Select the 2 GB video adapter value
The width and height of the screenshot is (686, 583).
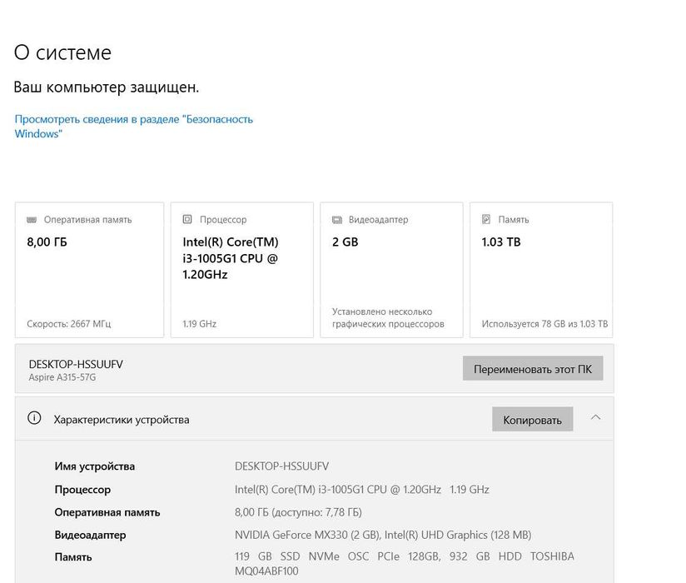(345, 242)
